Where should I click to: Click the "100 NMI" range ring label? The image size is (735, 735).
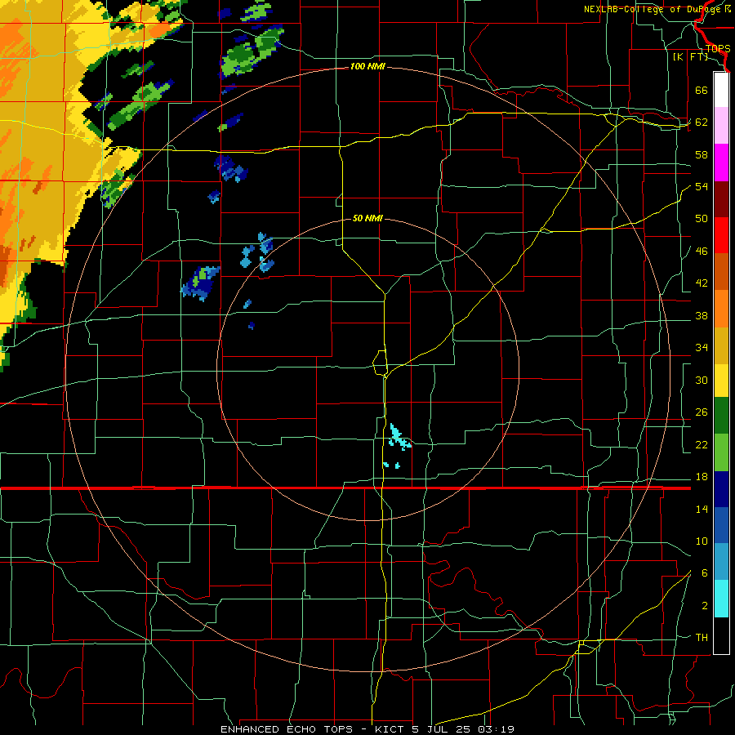(367, 67)
